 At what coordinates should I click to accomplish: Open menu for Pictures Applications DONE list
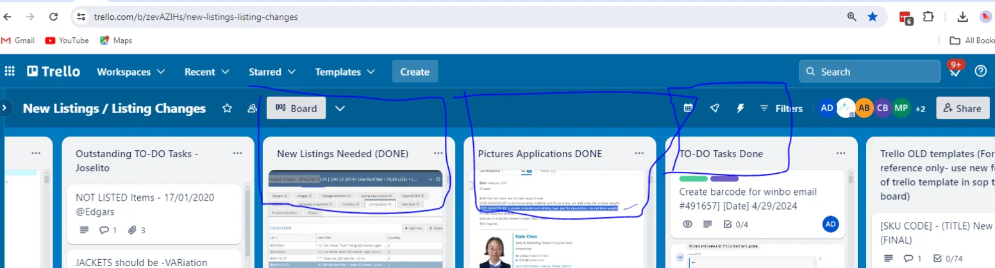pos(639,153)
